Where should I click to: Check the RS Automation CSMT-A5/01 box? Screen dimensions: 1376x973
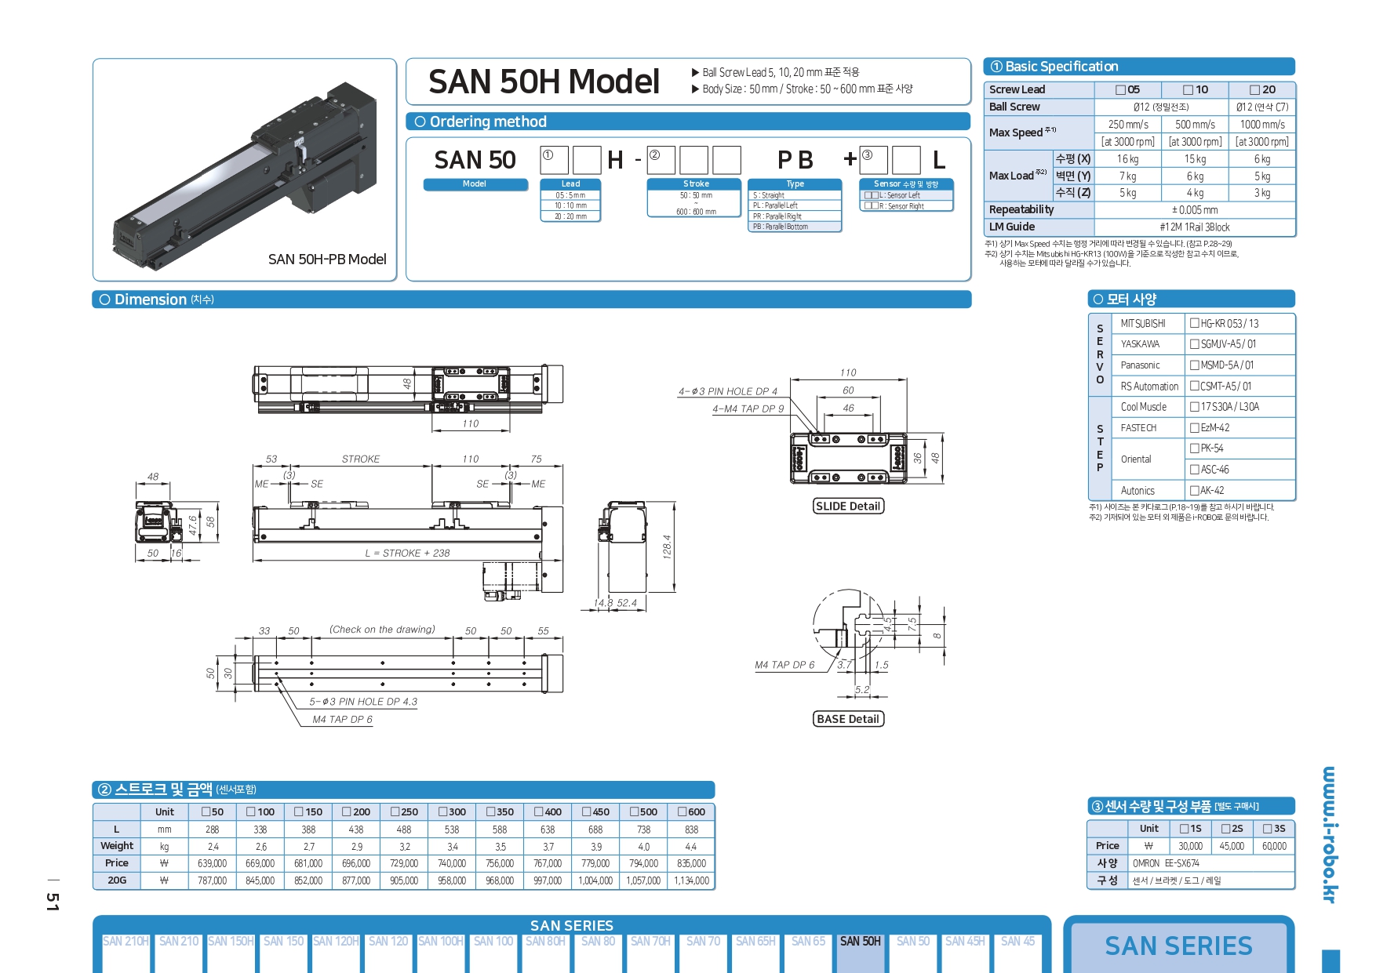(x=1195, y=386)
